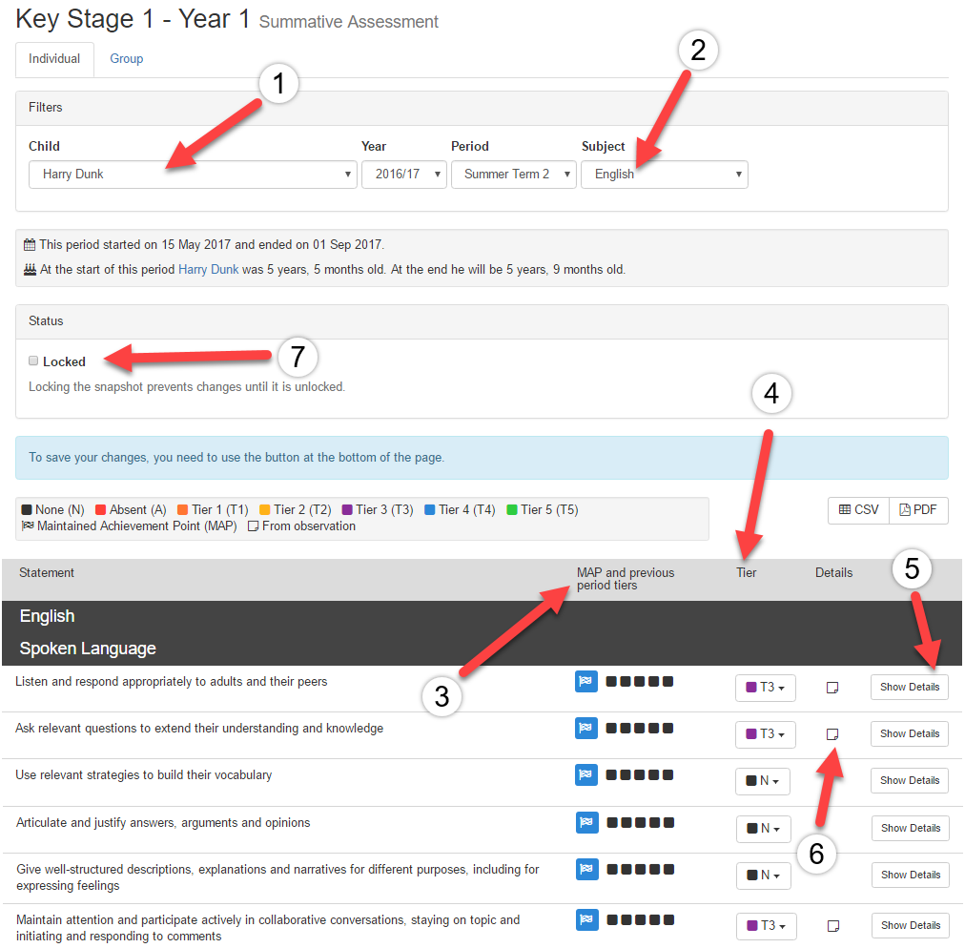The height and width of the screenshot is (948, 965).
Task: Click MAP flag icon for Articulate and justify row
Action: pos(587,822)
